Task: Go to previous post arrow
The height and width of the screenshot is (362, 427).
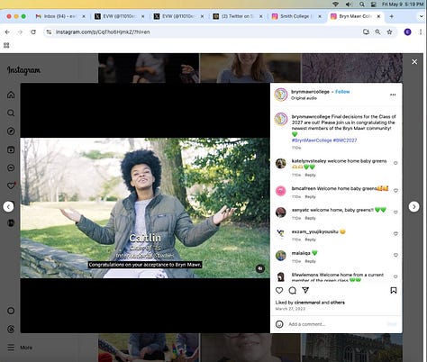Action: tap(8, 206)
